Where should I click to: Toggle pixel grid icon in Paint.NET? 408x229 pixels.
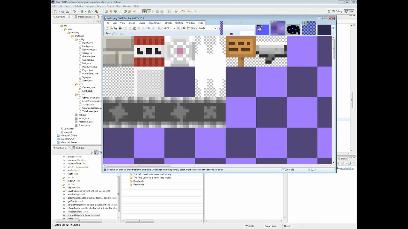(x=184, y=28)
